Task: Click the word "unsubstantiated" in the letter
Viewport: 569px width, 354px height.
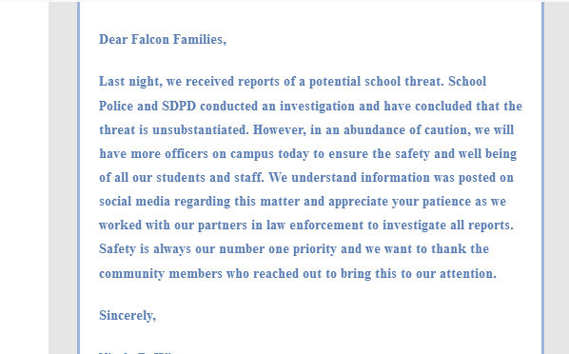Action: [x=199, y=130]
